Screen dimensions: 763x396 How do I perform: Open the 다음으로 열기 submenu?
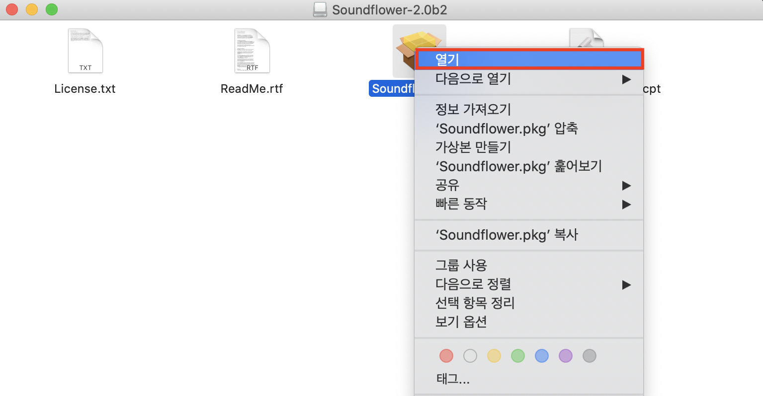point(529,78)
